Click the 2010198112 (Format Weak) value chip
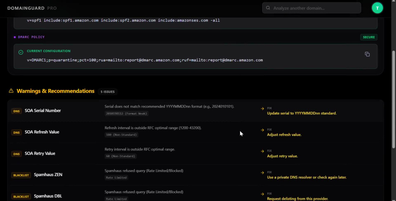This screenshot has width=396, height=201. point(126,114)
